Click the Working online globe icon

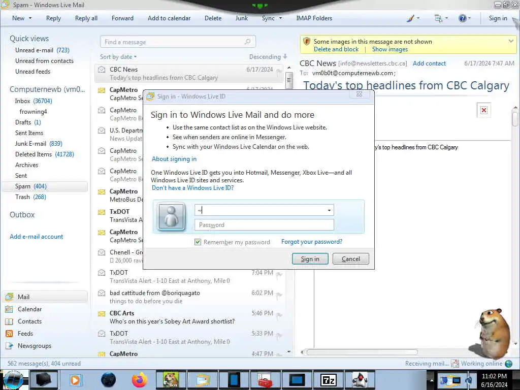tap(508, 364)
